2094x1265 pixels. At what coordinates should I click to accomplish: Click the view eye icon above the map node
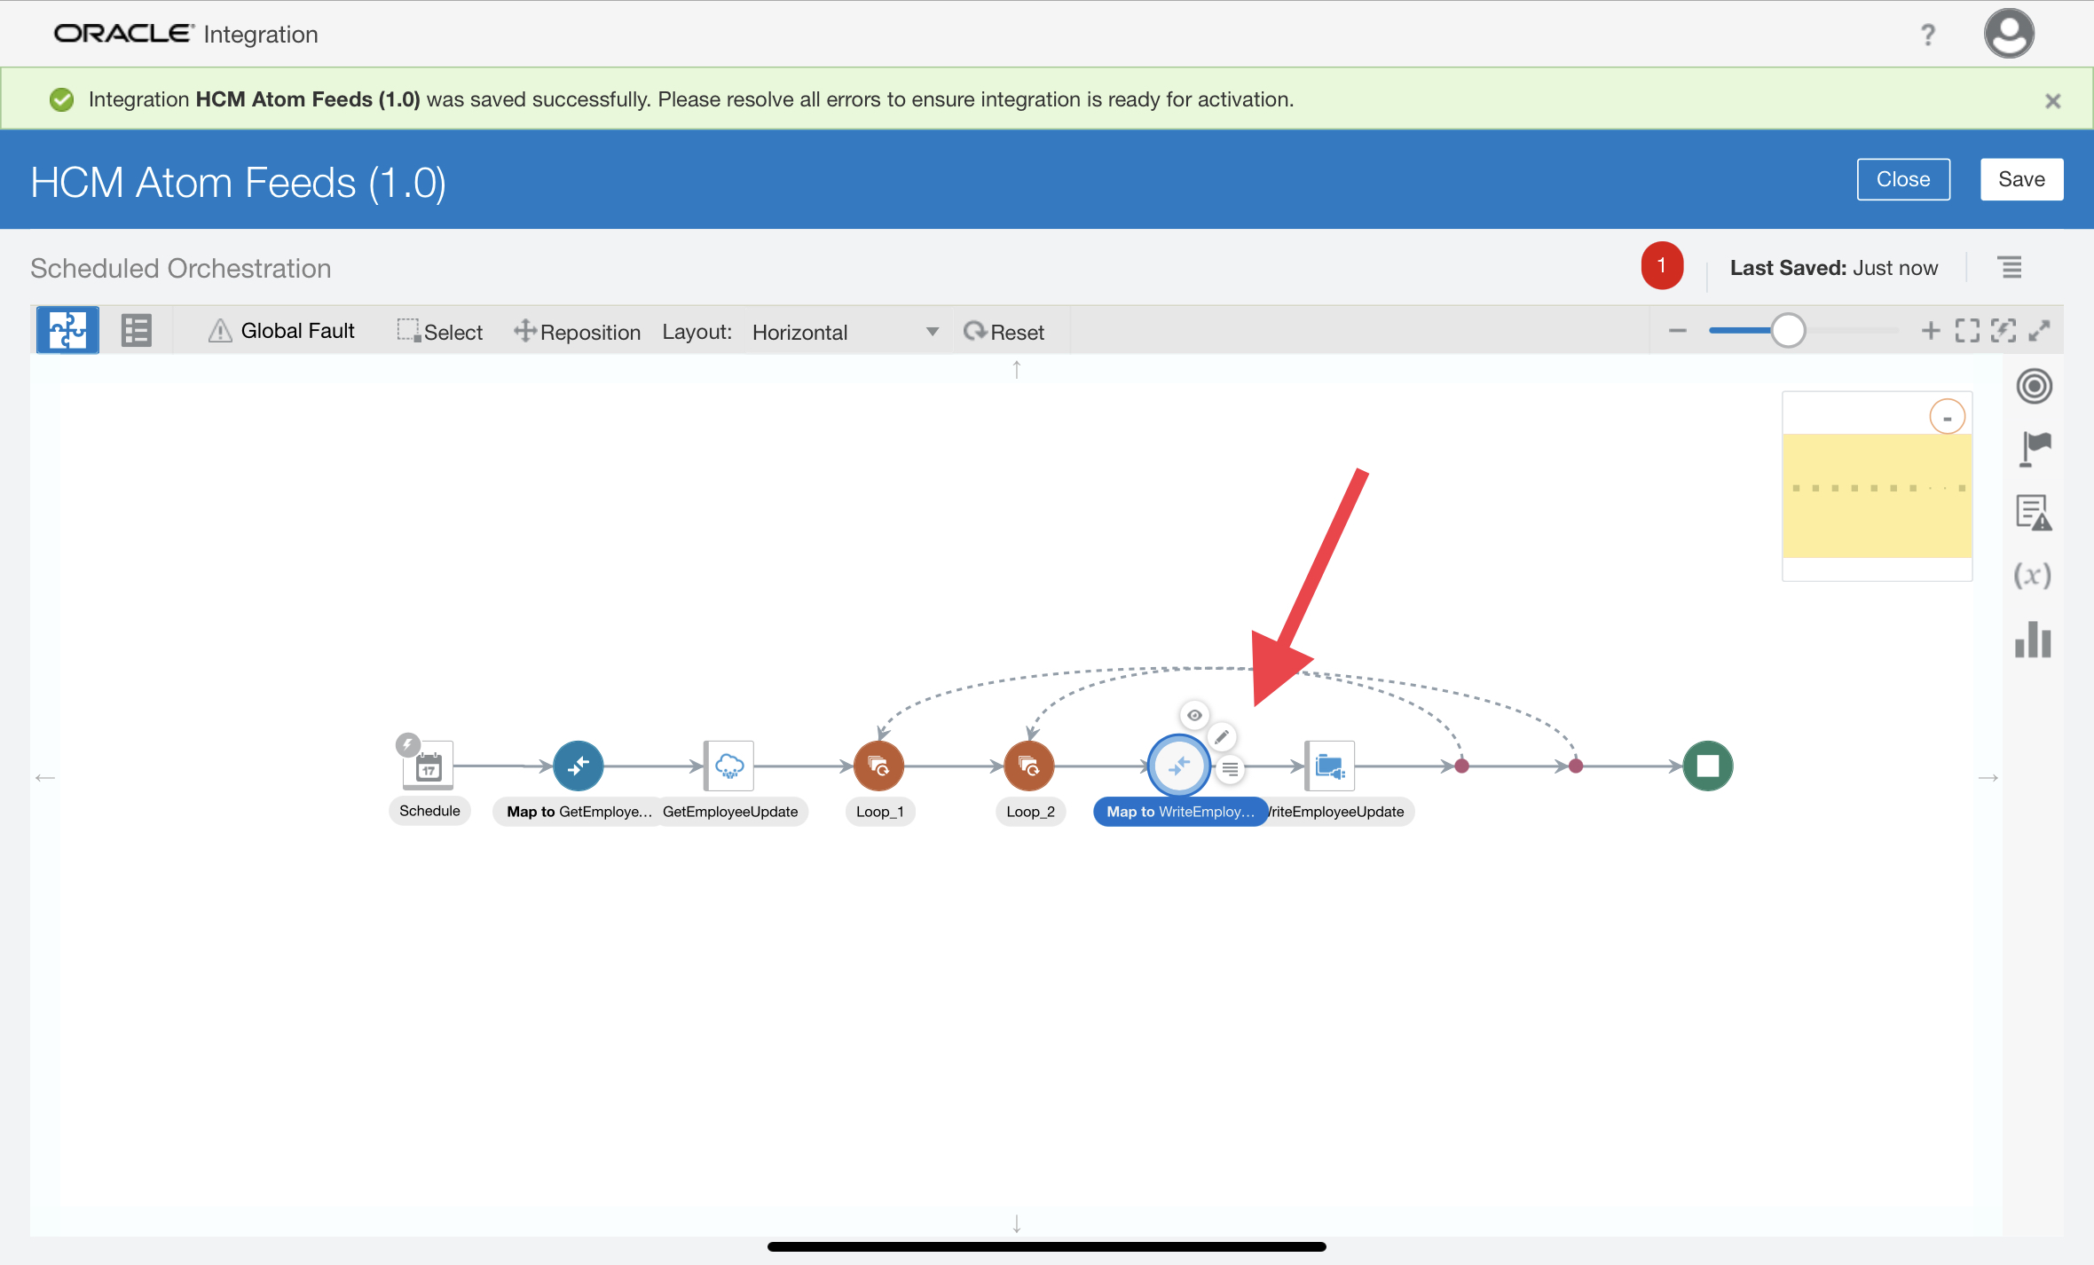click(x=1194, y=715)
